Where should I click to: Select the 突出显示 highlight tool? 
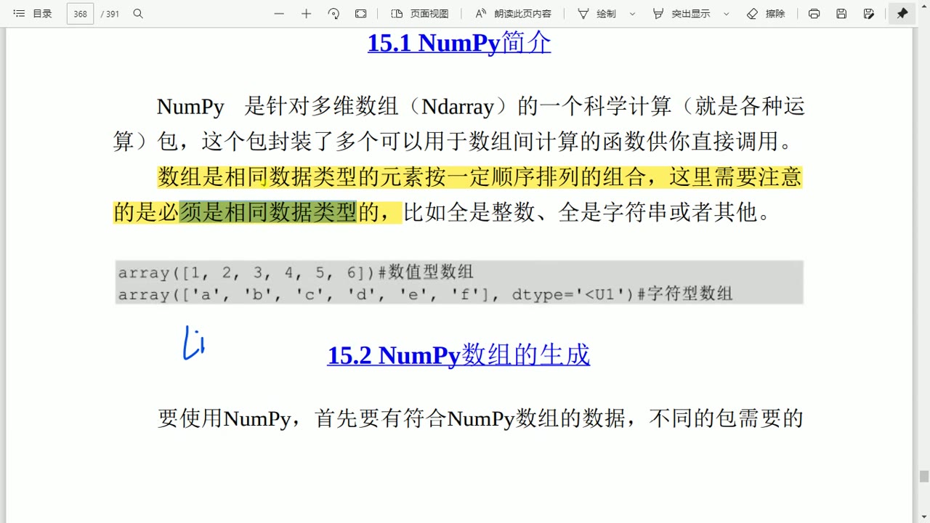coord(682,14)
